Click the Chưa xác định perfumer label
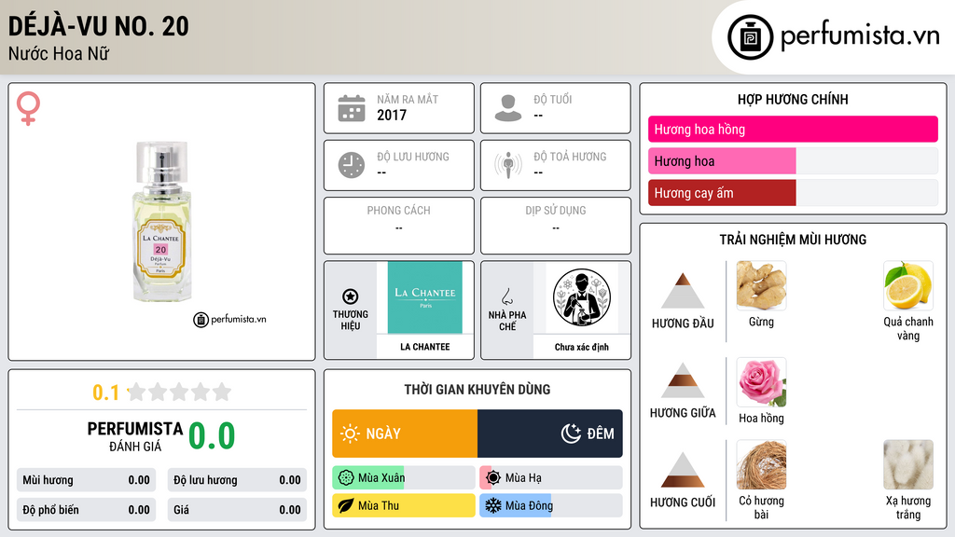955x537 pixels. click(582, 347)
